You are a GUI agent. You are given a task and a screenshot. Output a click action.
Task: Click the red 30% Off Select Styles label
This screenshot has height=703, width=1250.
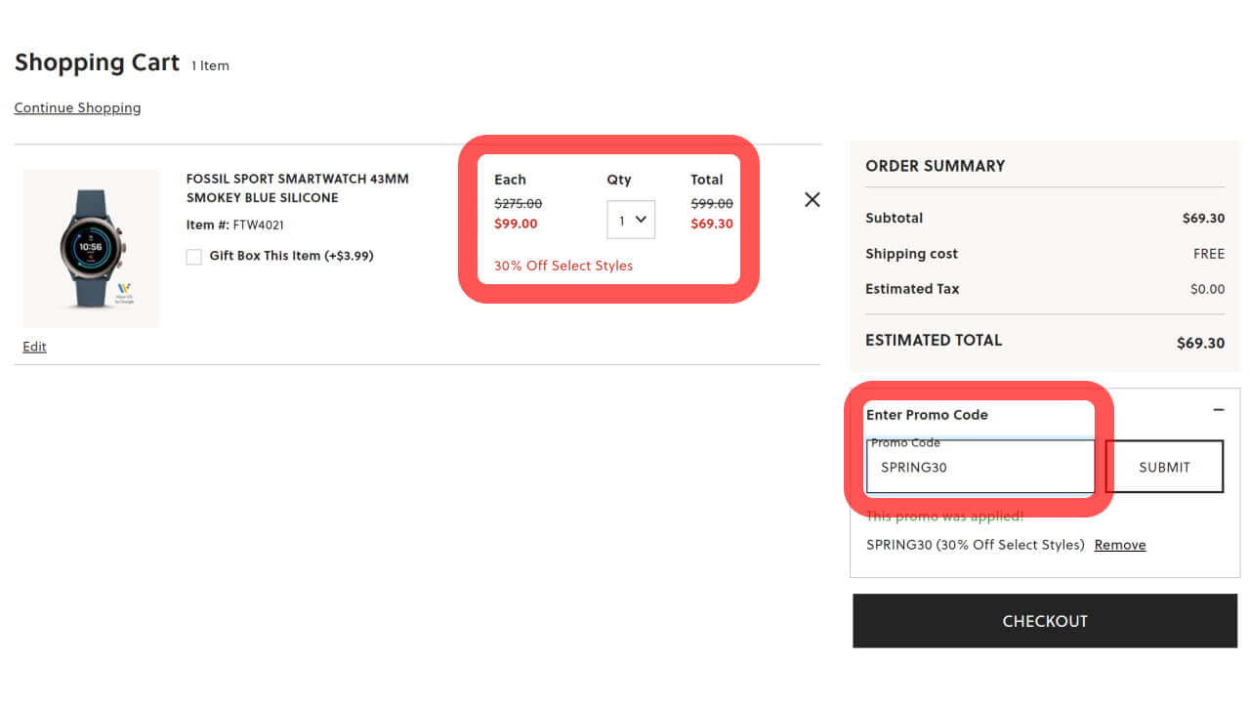click(563, 266)
